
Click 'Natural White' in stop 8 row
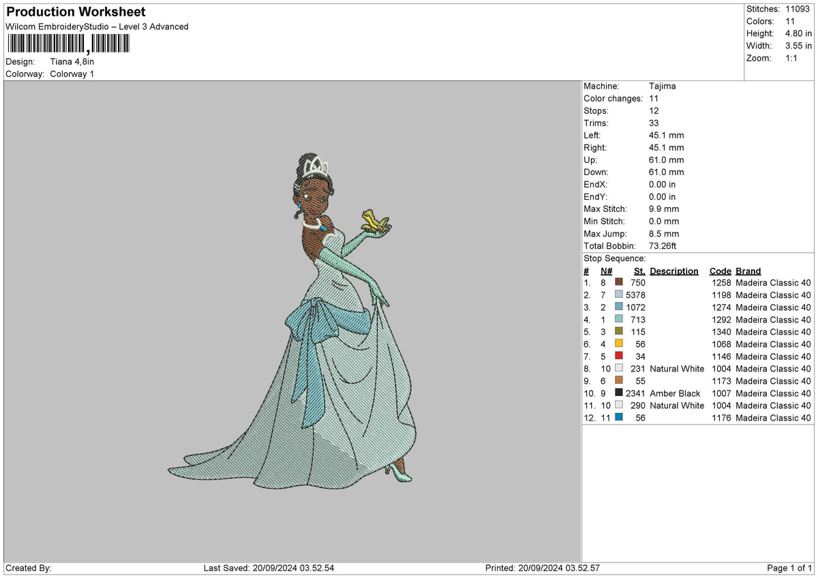tap(677, 369)
